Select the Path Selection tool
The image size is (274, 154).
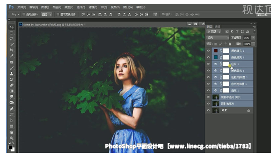(12, 120)
